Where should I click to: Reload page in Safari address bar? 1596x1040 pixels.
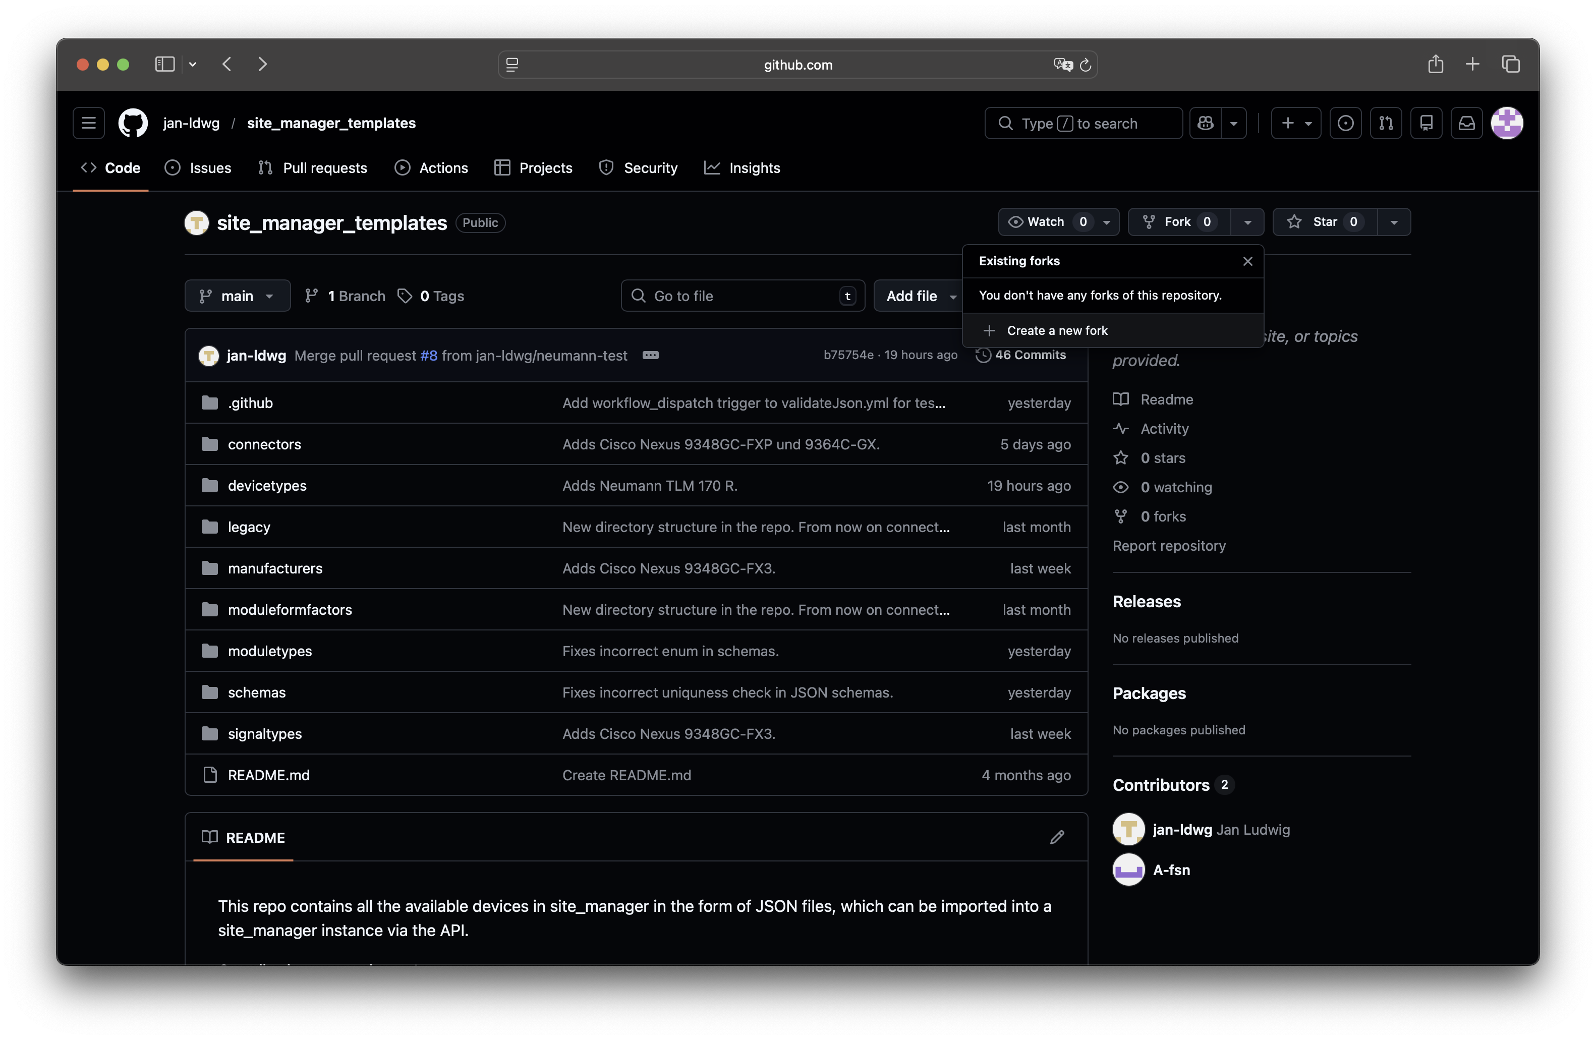point(1086,65)
